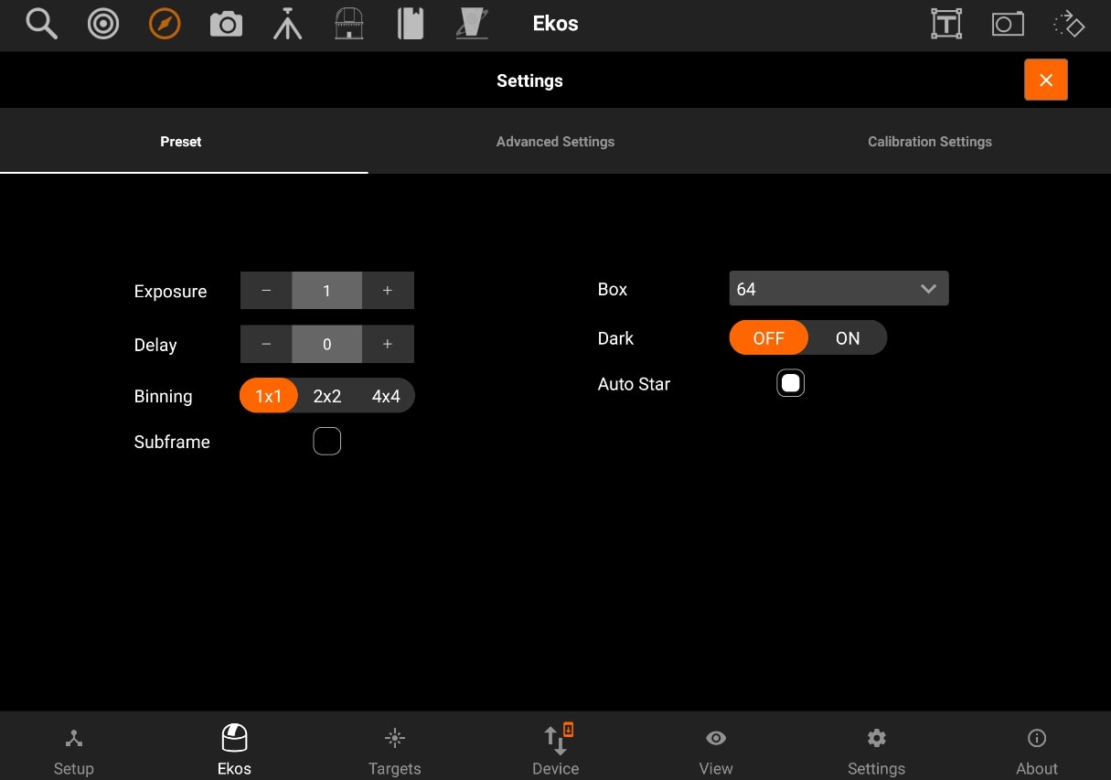Open the Scheduler notebook icon
Viewport: 1111px width, 780px height.
click(x=411, y=24)
